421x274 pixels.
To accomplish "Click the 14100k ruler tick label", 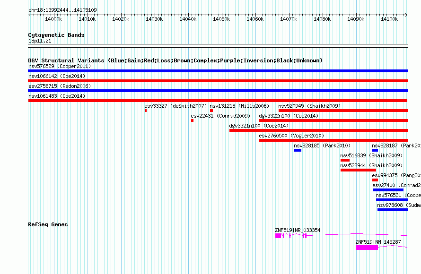I will 389,19.
